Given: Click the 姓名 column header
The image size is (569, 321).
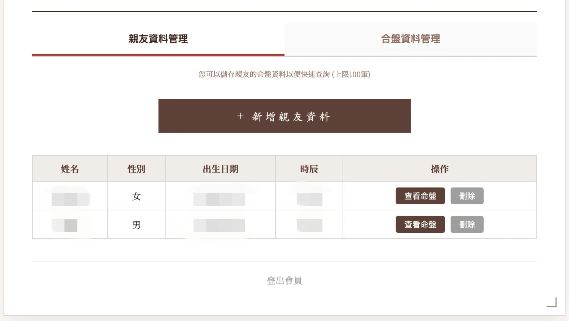Looking at the screenshot, I should 70,169.
